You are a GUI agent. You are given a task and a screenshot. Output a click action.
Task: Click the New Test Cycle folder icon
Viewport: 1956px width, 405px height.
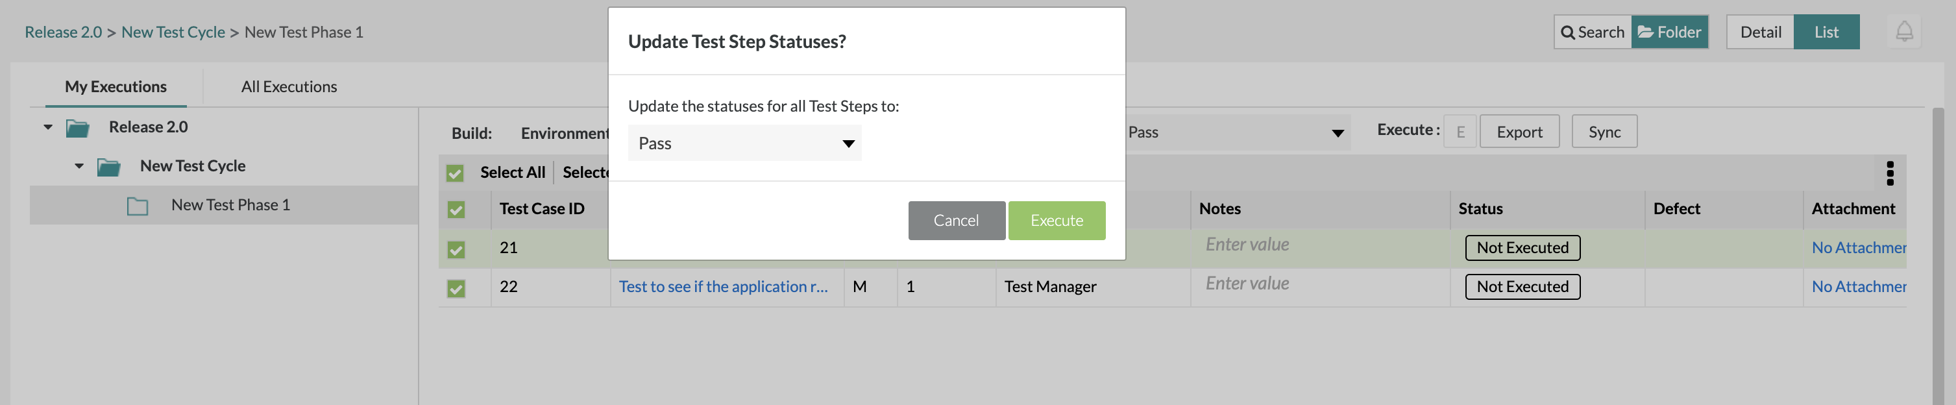pos(108,166)
